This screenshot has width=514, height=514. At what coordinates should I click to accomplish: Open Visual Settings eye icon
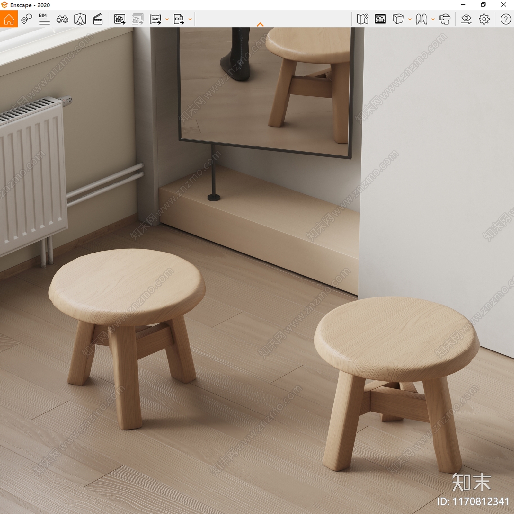click(466, 19)
